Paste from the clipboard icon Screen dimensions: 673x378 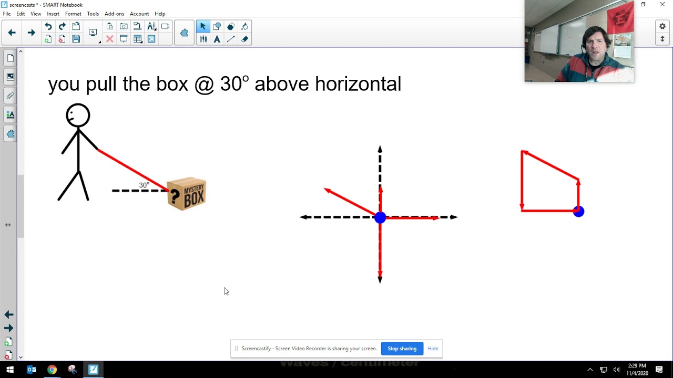(x=110, y=26)
